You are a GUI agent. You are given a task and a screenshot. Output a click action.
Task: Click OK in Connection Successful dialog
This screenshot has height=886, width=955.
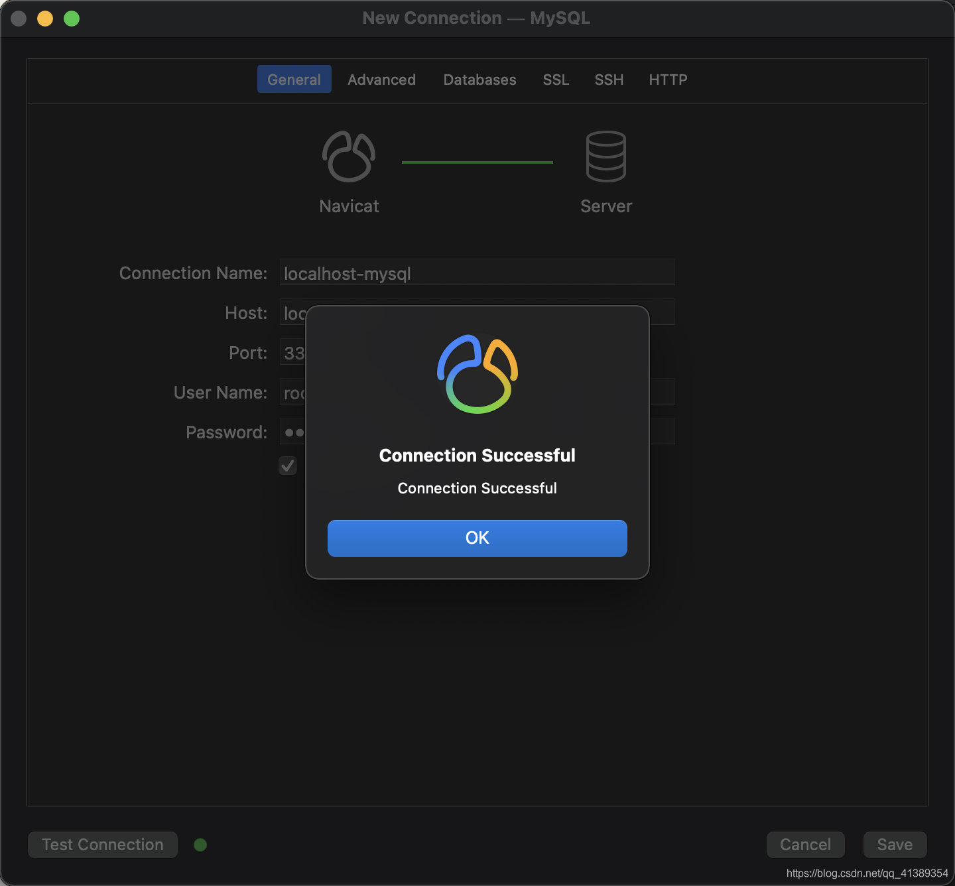[x=477, y=538]
